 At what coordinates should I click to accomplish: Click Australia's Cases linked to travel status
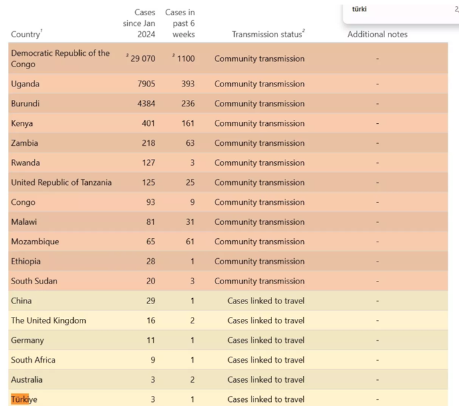[x=265, y=379]
